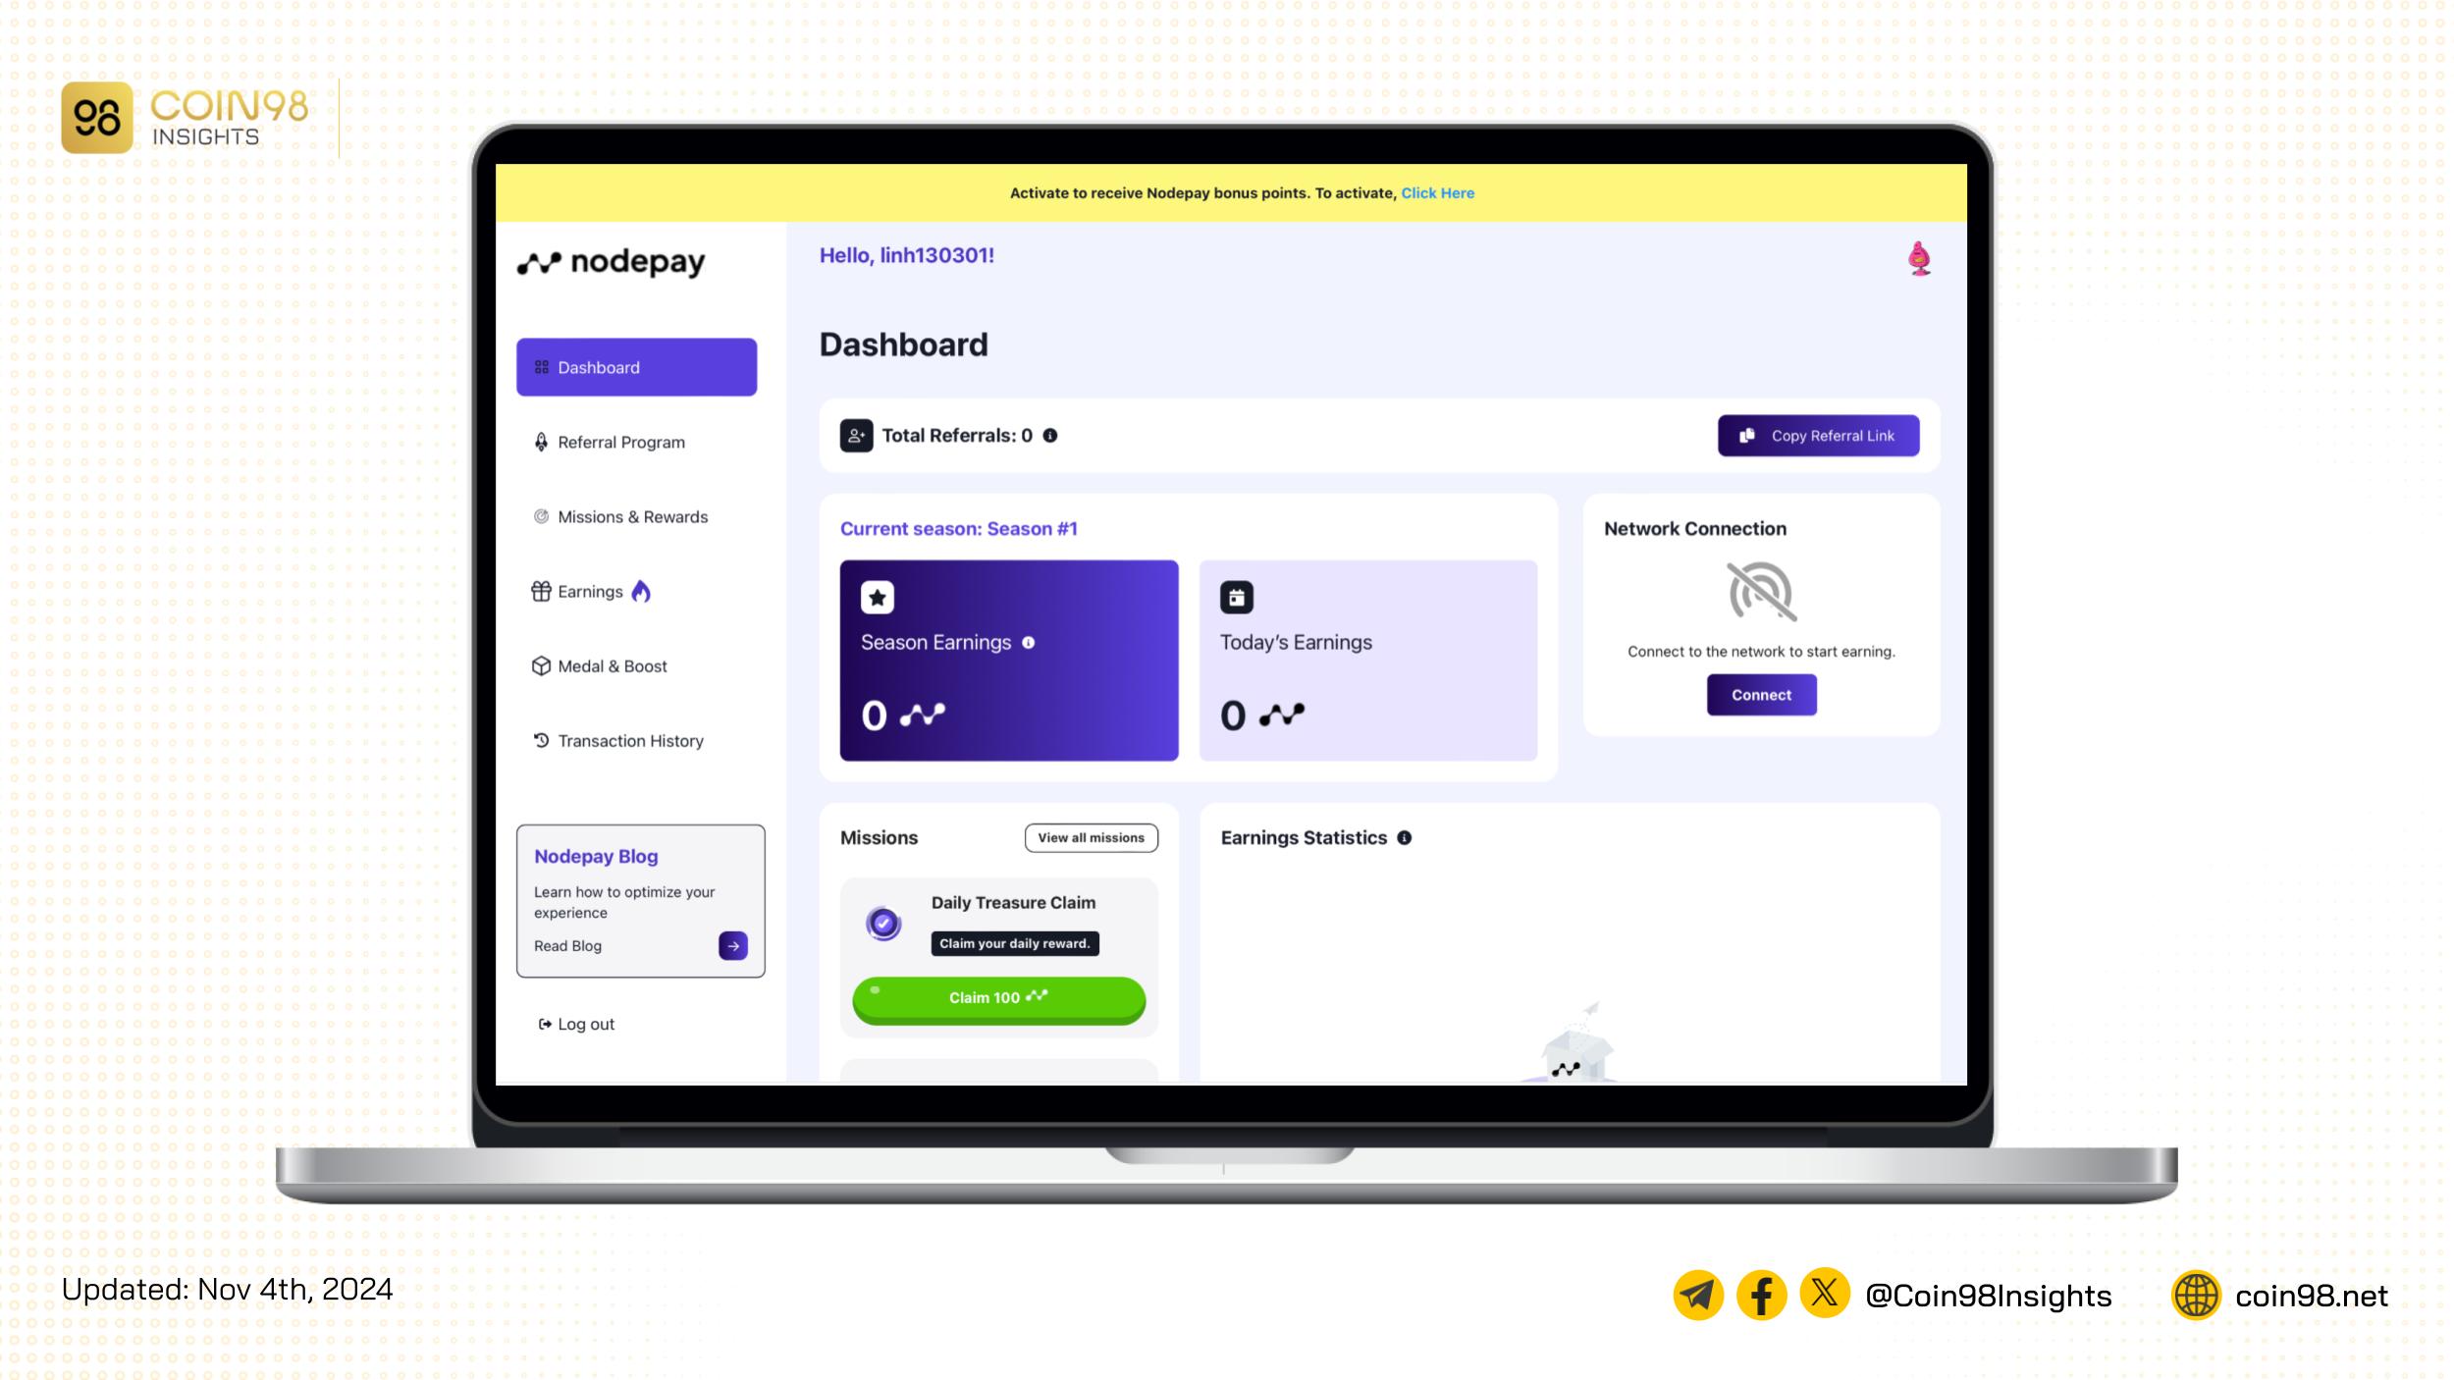The width and height of the screenshot is (2454, 1380).
Task: Click Claim 100 daily treasure reward button
Action: point(997,996)
